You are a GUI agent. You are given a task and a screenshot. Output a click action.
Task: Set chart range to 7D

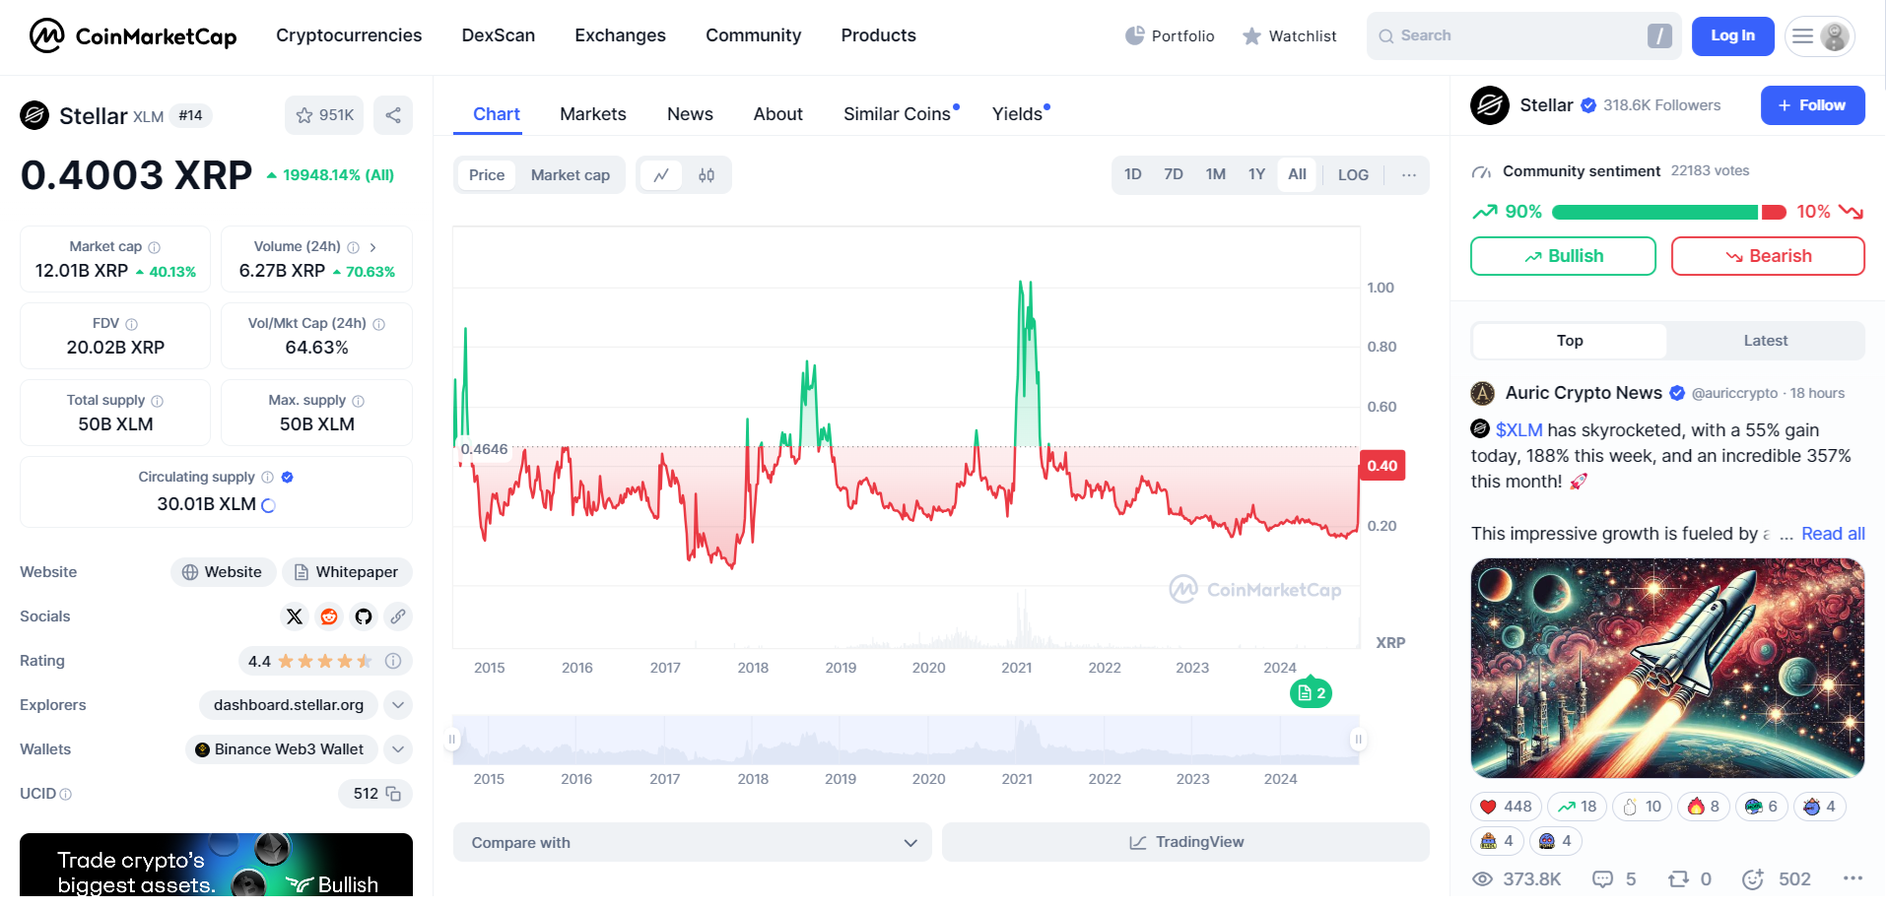1174,174
